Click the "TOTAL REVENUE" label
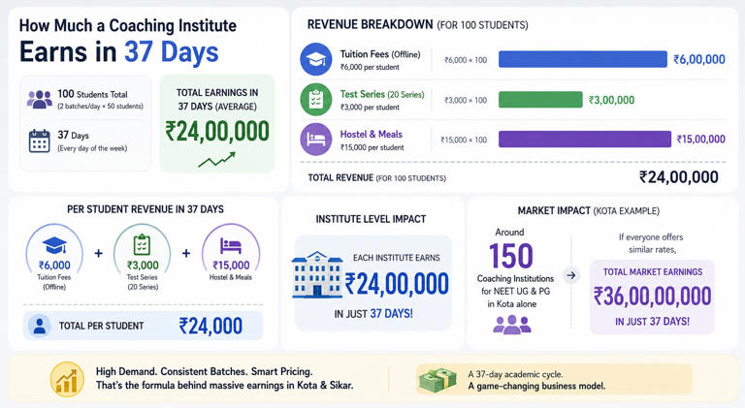The height and width of the screenshot is (408, 745). click(x=340, y=178)
